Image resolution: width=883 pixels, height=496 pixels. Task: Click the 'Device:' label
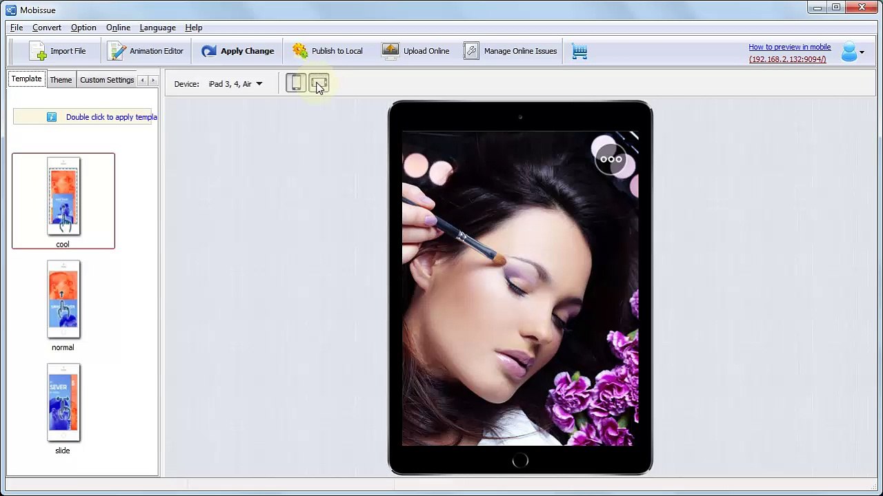(186, 84)
